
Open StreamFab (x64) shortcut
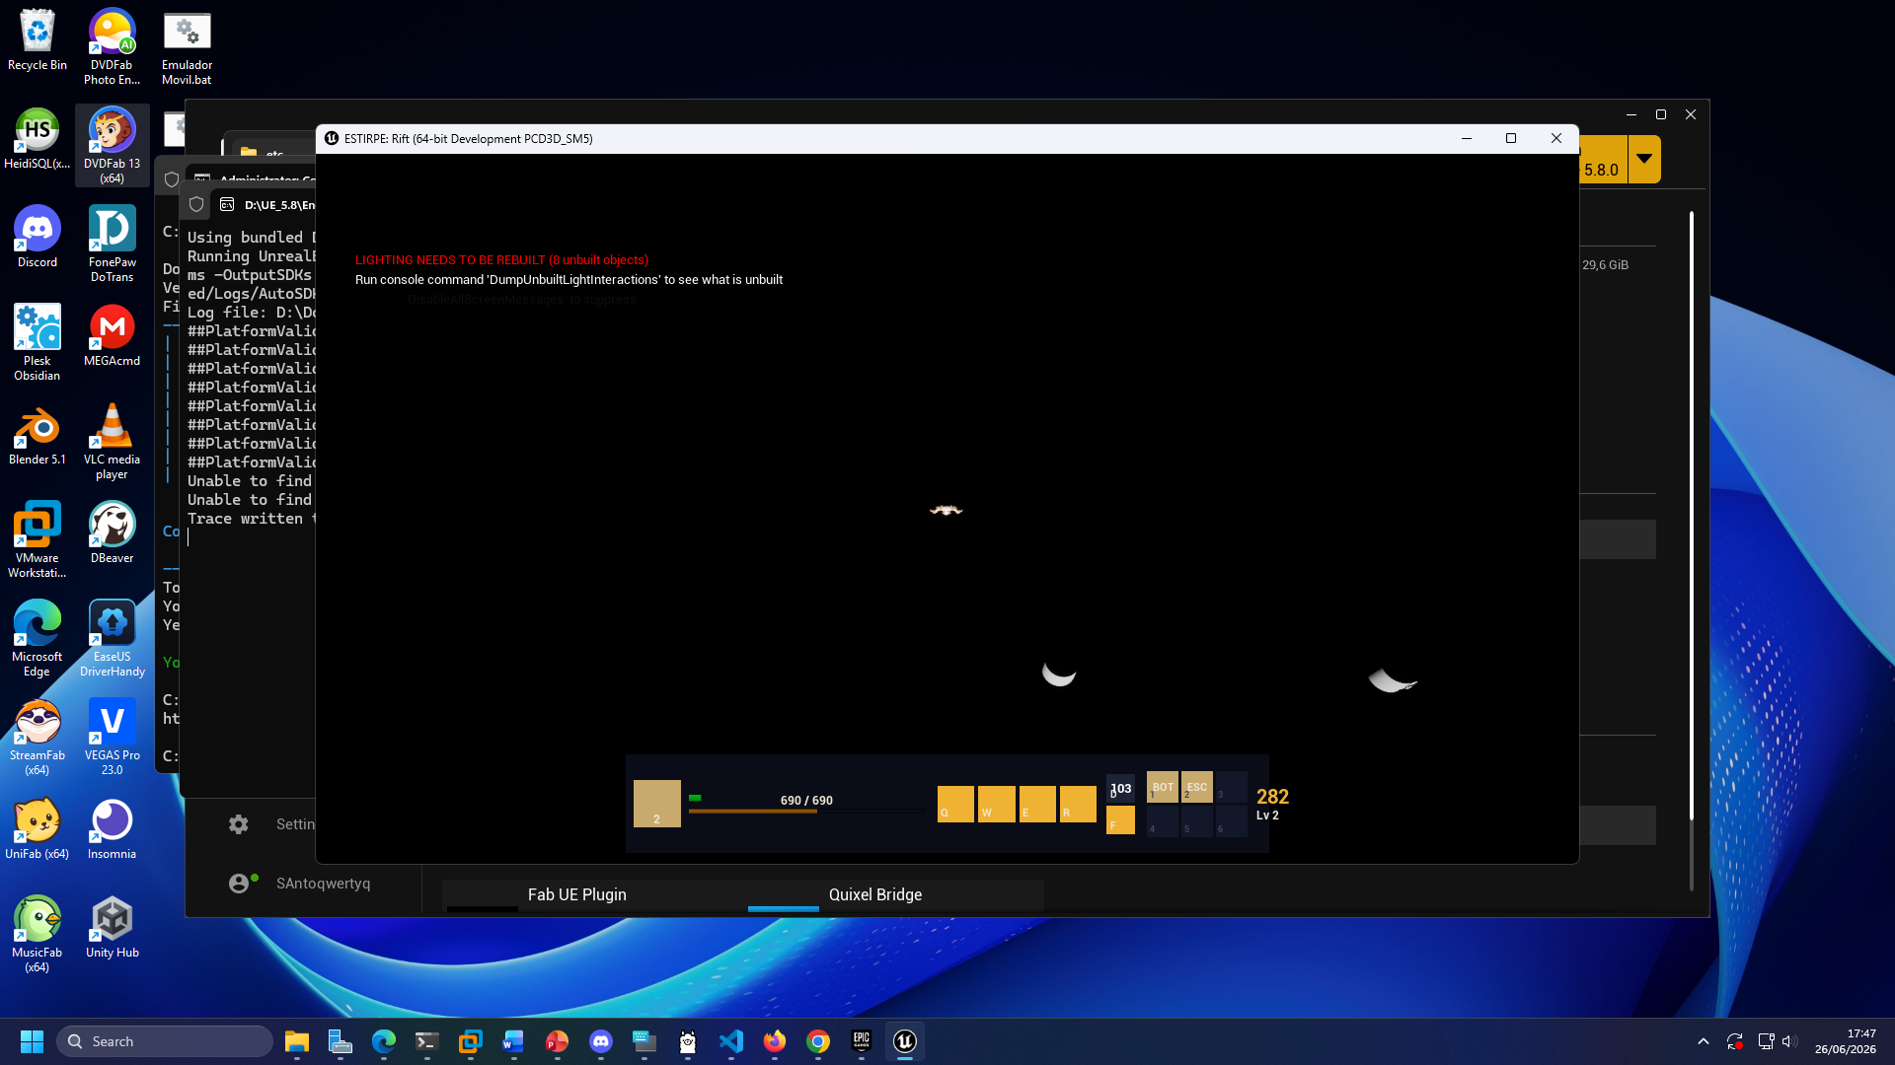tap(38, 738)
